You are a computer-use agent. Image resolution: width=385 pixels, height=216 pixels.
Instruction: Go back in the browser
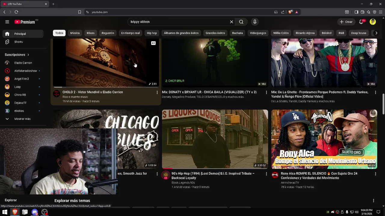pos(4,12)
